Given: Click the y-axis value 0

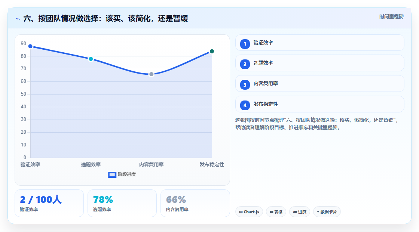Looking at the screenshot, I should (x=25, y=158).
